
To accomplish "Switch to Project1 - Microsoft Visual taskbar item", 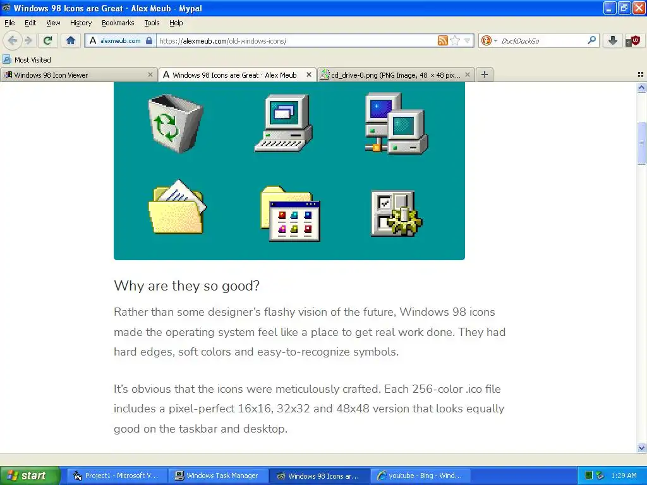I will (x=117, y=476).
